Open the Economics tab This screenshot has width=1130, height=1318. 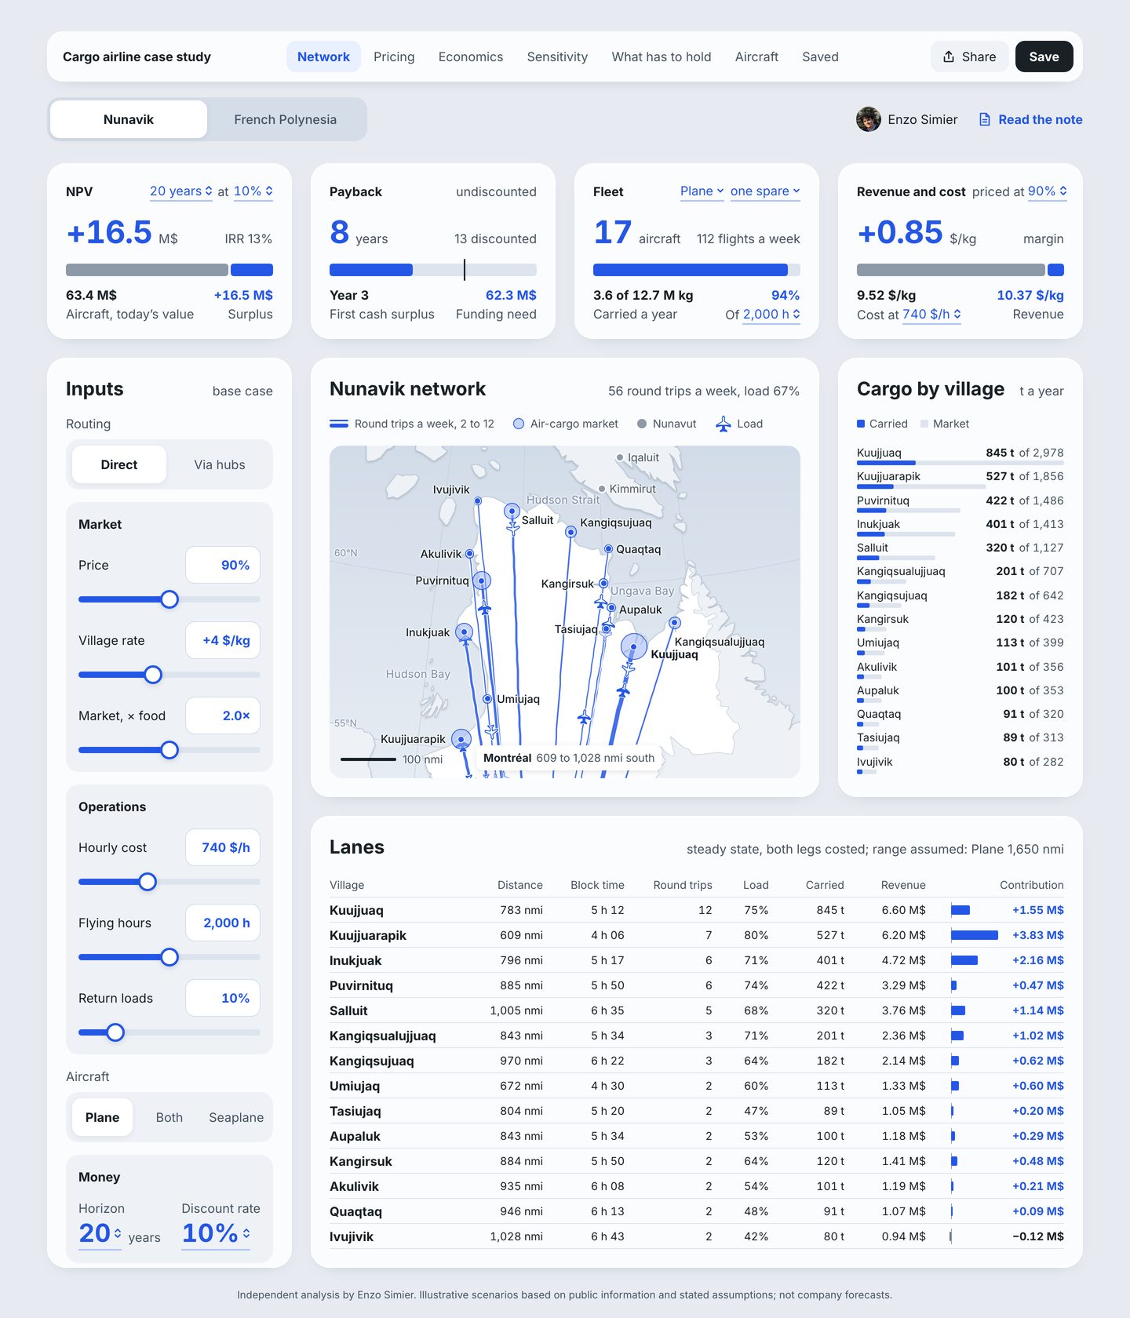pos(471,56)
